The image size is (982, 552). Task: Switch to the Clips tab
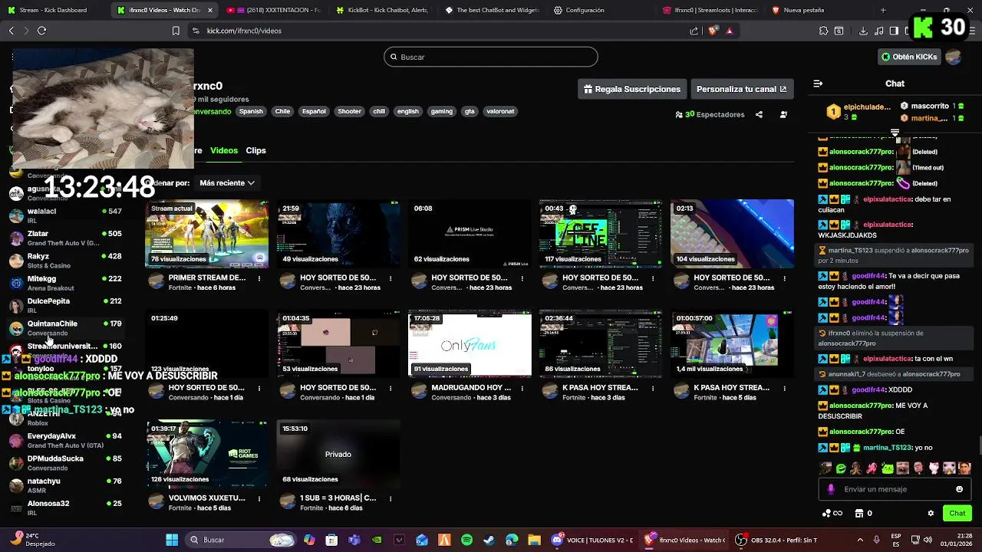tap(255, 150)
